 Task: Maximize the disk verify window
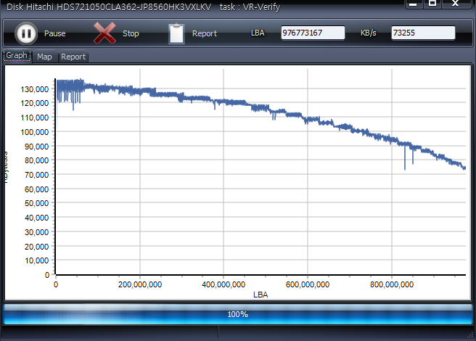(432, 4)
